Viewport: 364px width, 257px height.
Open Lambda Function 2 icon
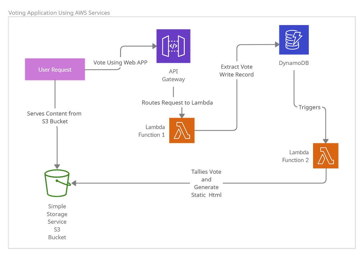tap(326, 155)
